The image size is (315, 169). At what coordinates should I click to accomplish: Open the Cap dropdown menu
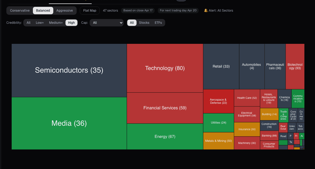tap(106, 23)
